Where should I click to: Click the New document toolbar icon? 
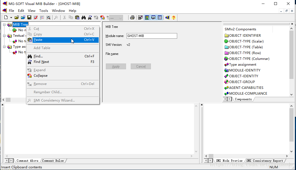[6, 18]
